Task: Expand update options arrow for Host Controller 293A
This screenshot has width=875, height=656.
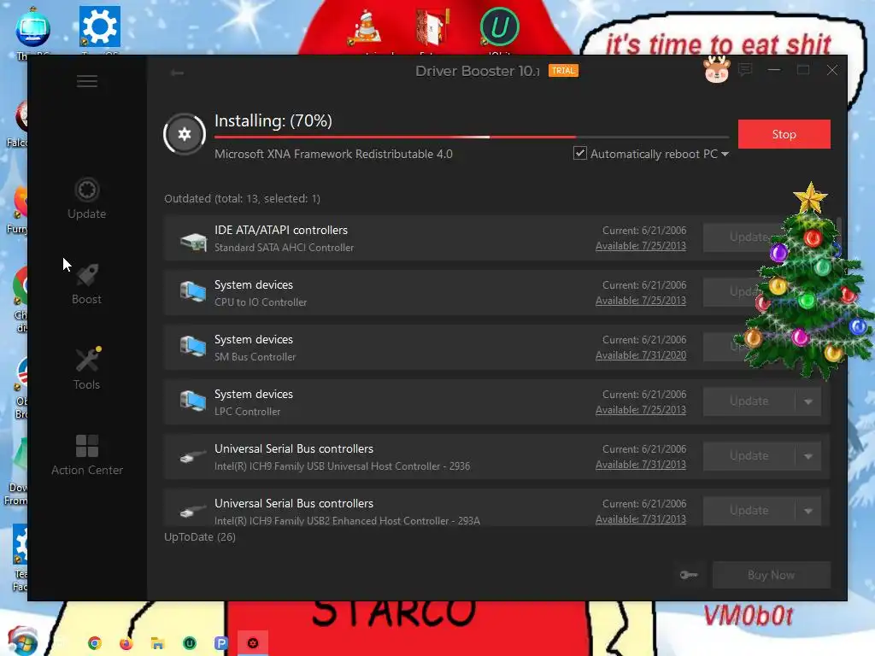Action: click(x=808, y=511)
